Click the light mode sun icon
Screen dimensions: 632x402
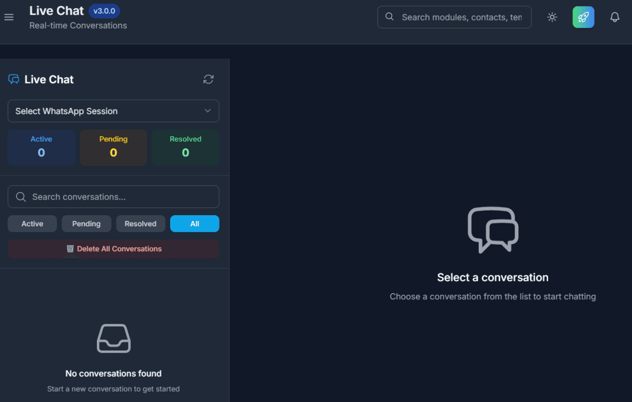click(x=552, y=17)
